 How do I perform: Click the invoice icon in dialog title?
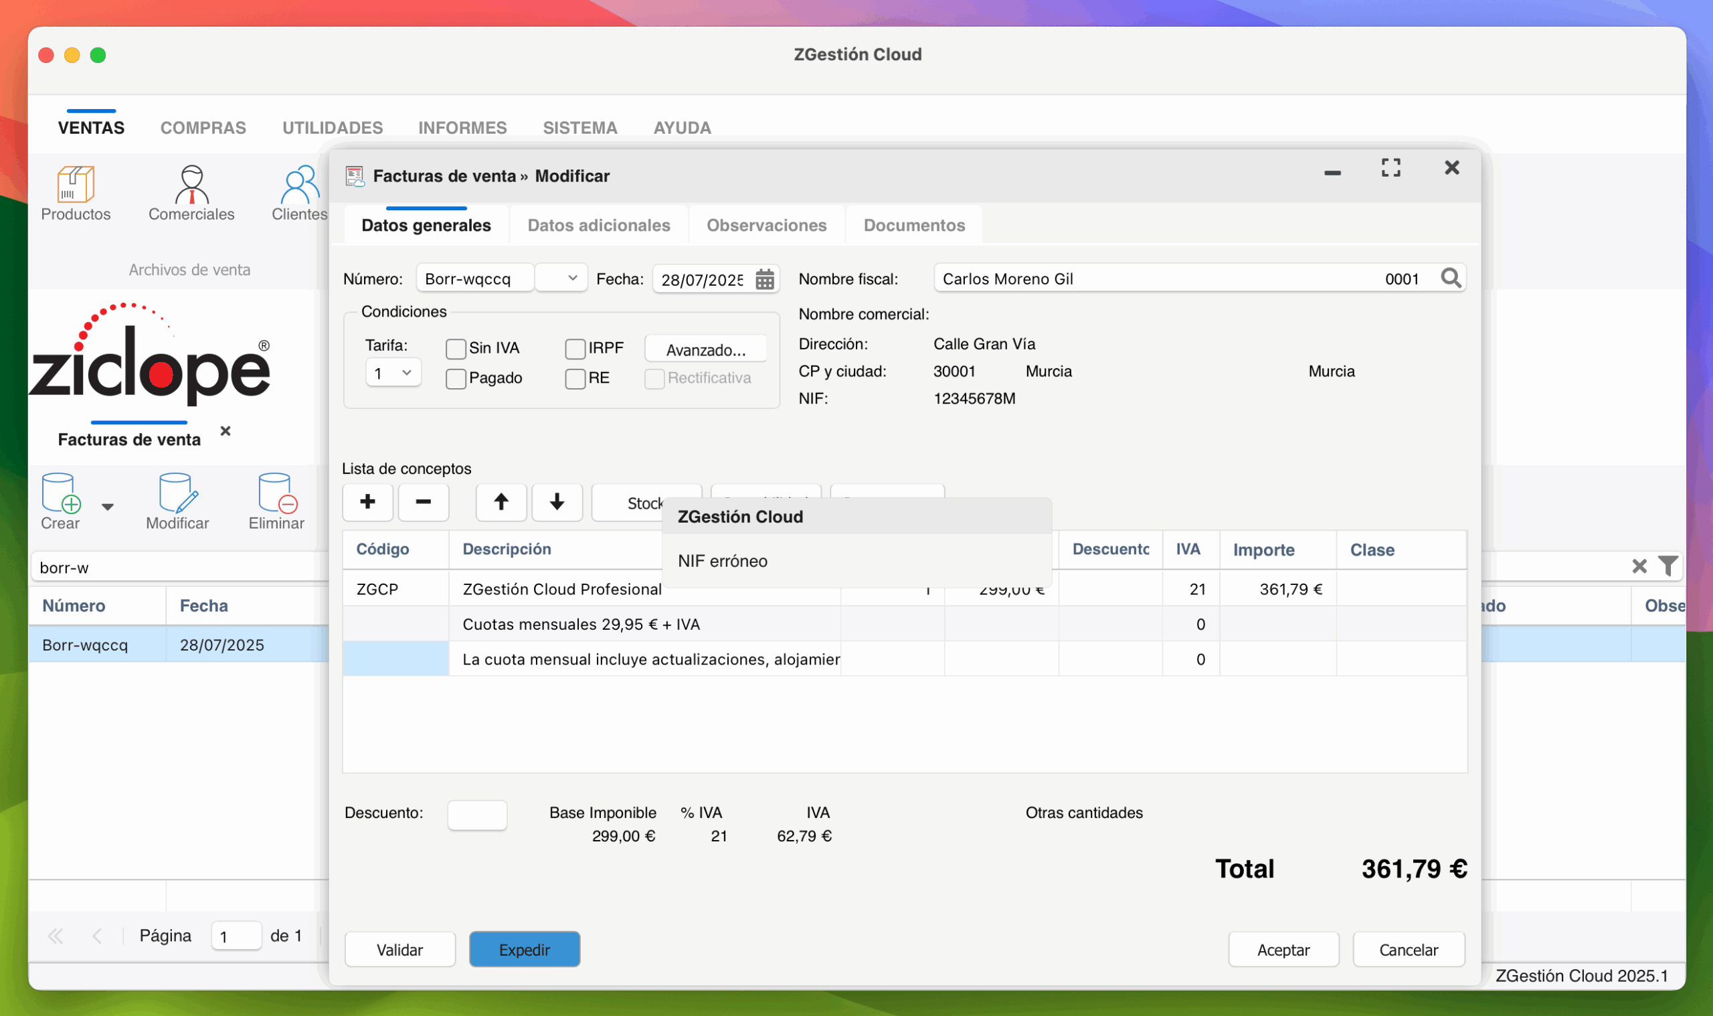tap(355, 176)
